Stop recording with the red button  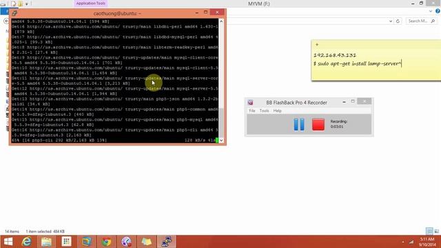(318, 124)
